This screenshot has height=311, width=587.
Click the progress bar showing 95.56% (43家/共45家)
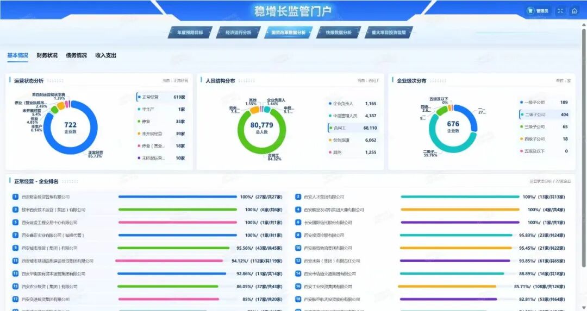coord(174,248)
